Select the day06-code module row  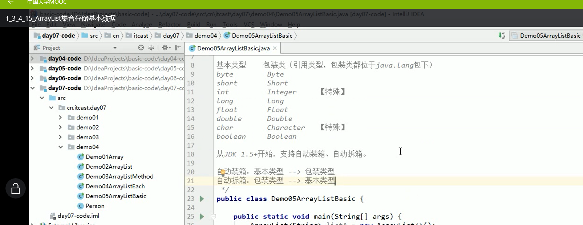[x=107, y=78]
